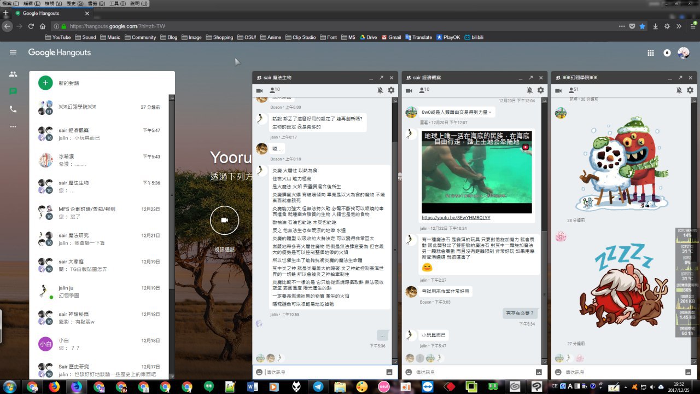The height and width of the screenshot is (394, 700).
Task: Open Phone calls in the Hangouts sidebar
Action: (13, 109)
